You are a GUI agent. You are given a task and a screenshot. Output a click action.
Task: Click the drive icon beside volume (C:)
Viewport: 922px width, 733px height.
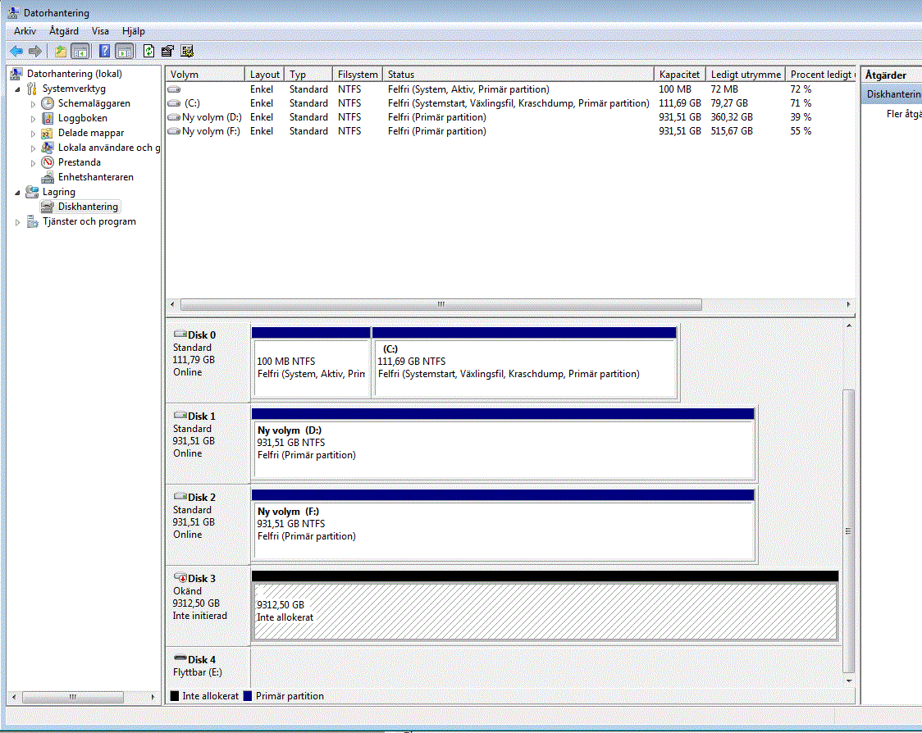coord(174,102)
